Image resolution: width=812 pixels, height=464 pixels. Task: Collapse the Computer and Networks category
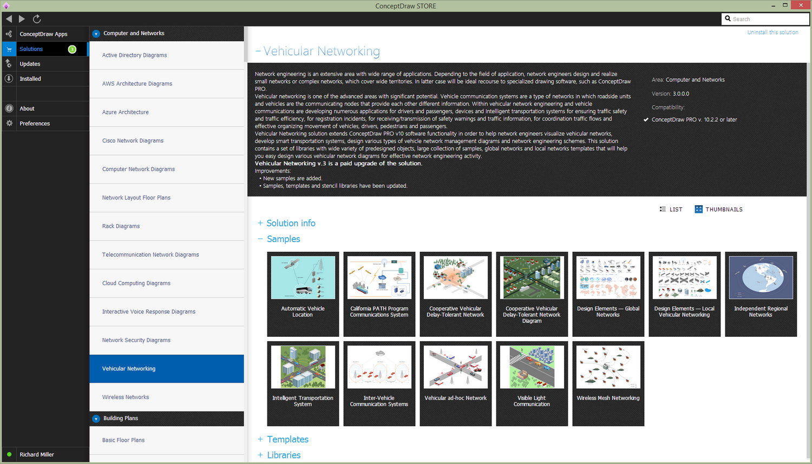coord(96,34)
